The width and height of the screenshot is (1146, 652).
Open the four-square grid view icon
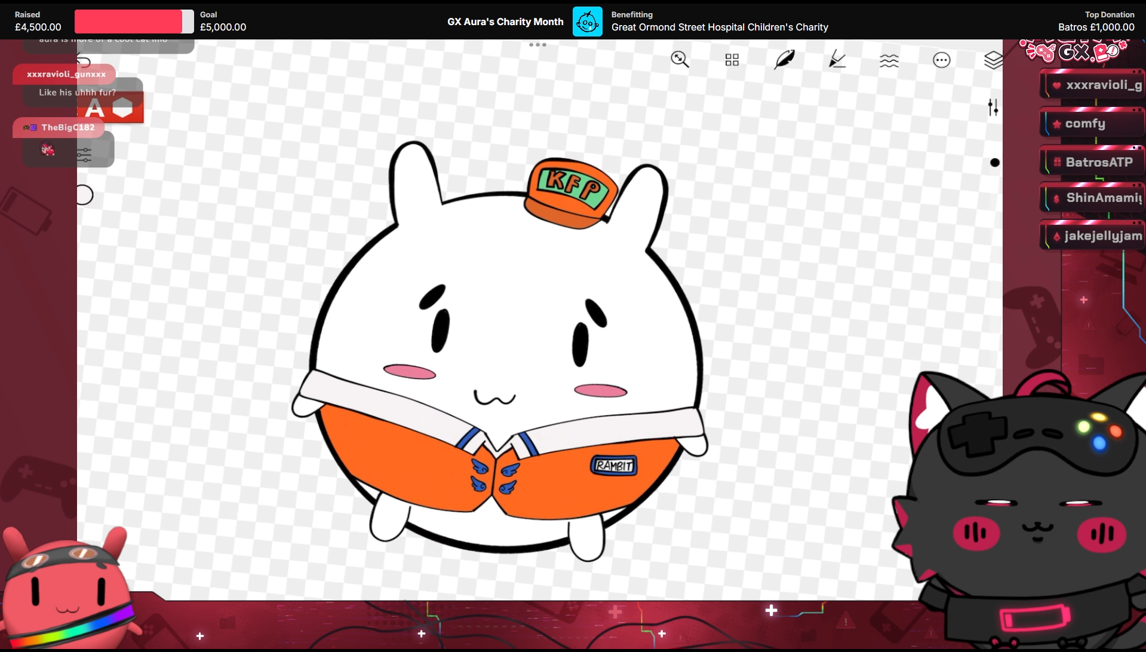click(732, 60)
